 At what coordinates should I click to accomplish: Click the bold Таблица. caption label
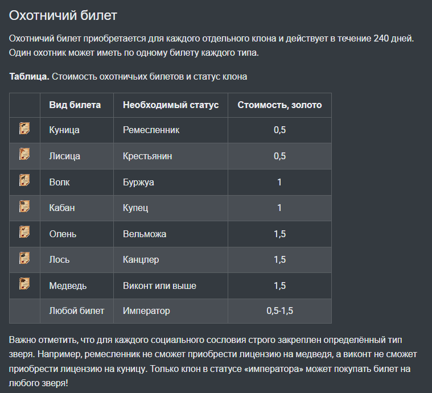[x=29, y=76]
